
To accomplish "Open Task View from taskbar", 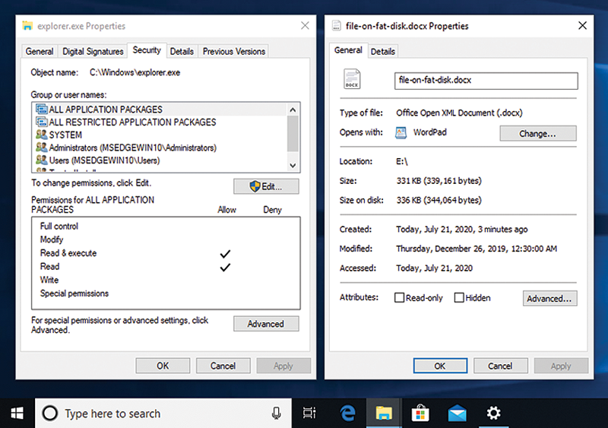I will [x=309, y=414].
